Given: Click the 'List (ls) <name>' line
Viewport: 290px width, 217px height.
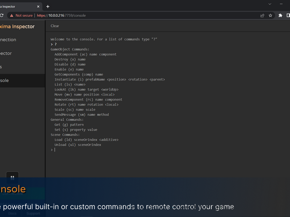Looking at the screenshot, I should (x=70, y=85).
